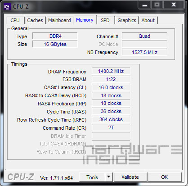188x186 pixels.
Task: Click the FSB:DRAM value 1:22
Action: [x=111, y=79]
